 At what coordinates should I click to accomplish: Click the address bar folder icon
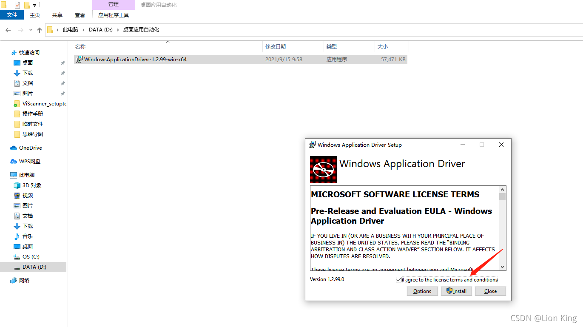50,30
